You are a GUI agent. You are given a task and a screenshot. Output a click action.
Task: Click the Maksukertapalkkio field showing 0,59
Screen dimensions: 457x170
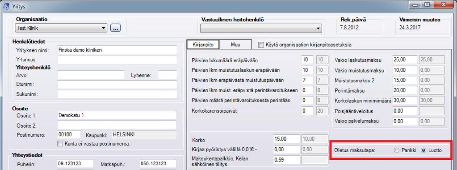click(287, 160)
